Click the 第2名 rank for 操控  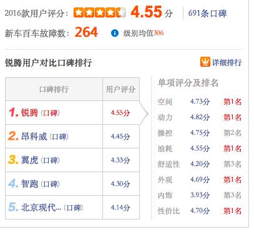[x=232, y=133]
